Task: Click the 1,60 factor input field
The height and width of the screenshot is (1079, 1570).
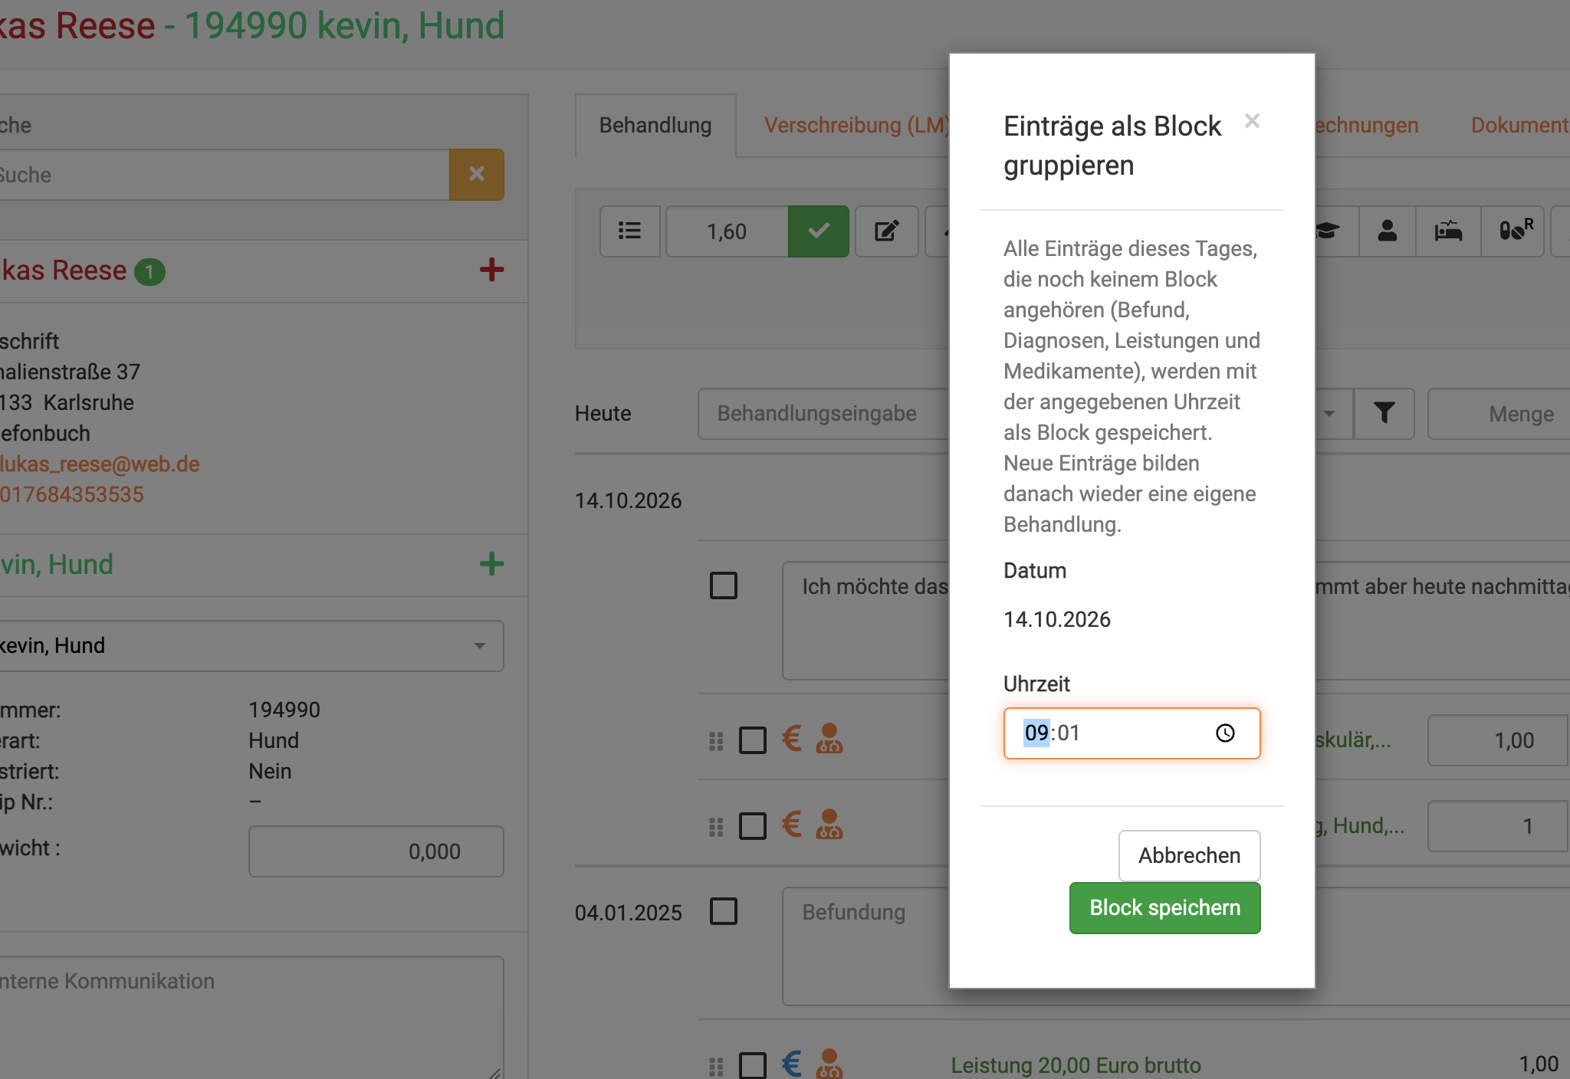Action: pyautogui.click(x=727, y=231)
